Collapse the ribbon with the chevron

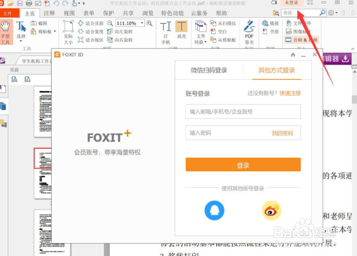pos(353,49)
